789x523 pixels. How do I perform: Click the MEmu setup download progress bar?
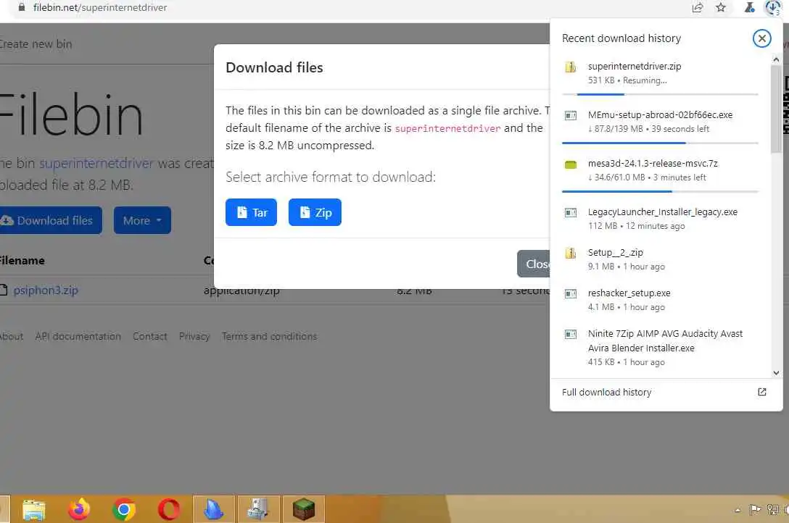point(660,143)
